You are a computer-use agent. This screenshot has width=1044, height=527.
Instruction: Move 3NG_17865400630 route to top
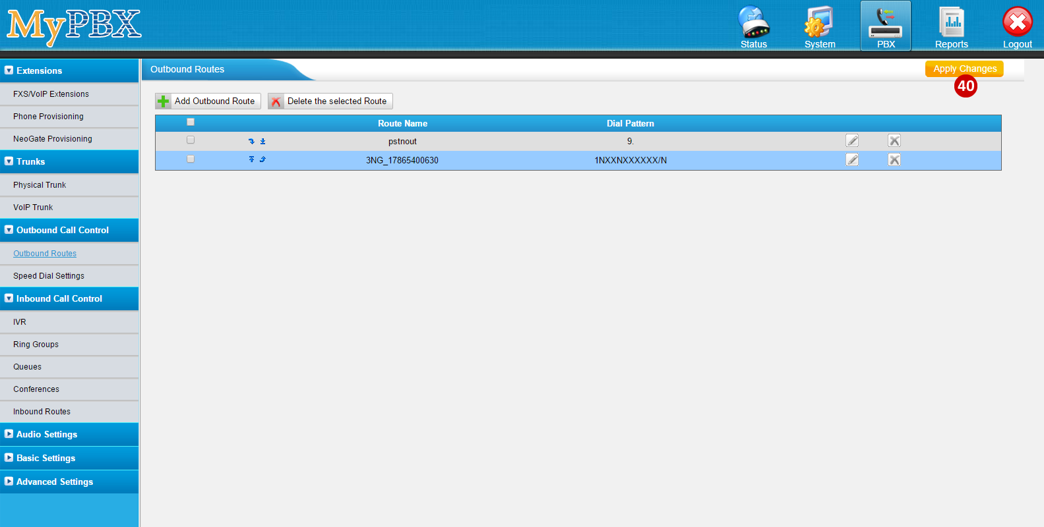click(251, 159)
